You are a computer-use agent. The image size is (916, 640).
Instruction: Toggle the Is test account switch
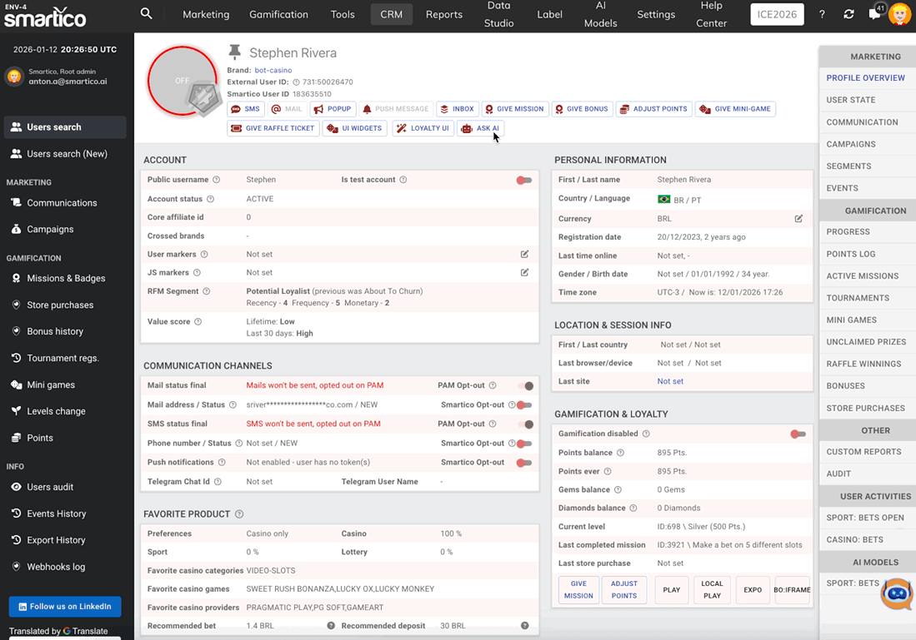[523, 180]
